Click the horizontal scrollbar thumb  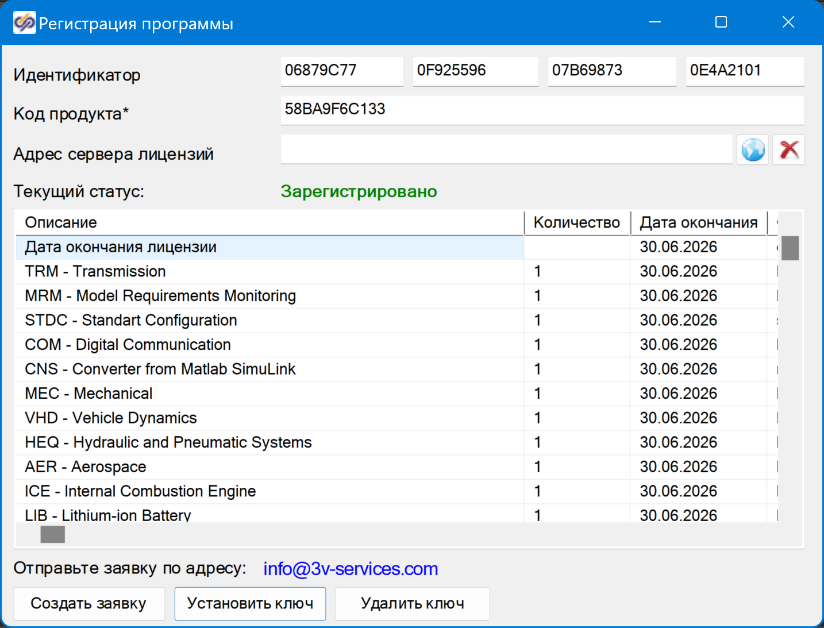click(x=53, y=535)
